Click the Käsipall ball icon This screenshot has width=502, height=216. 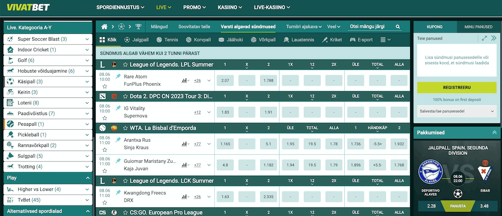tap(10, 82)
